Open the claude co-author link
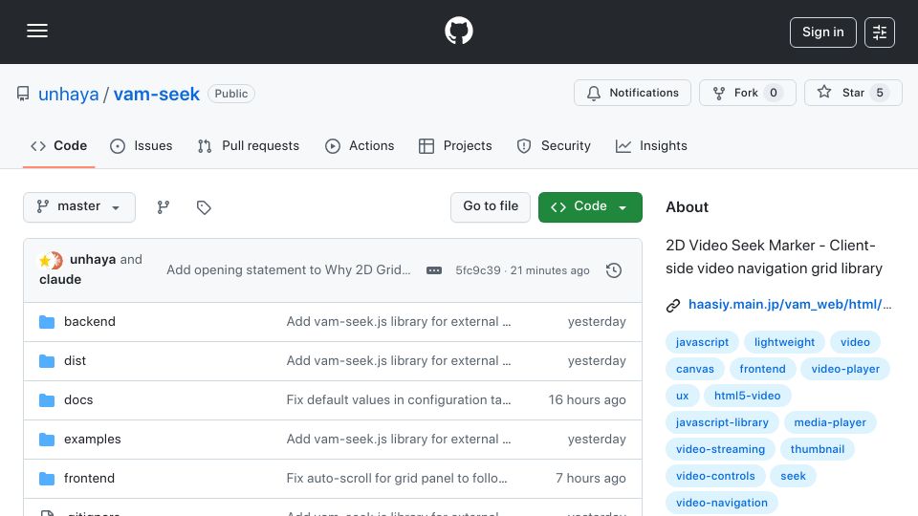Viewport: 918px width, 516px height. [x=60, y=279]
